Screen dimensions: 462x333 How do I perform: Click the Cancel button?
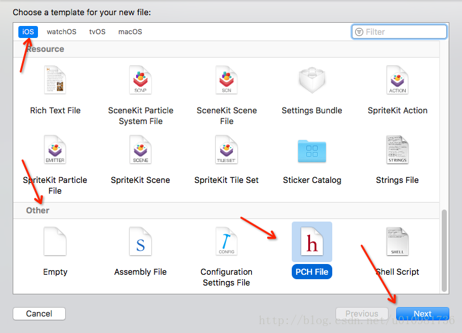[x=39, y=313]
